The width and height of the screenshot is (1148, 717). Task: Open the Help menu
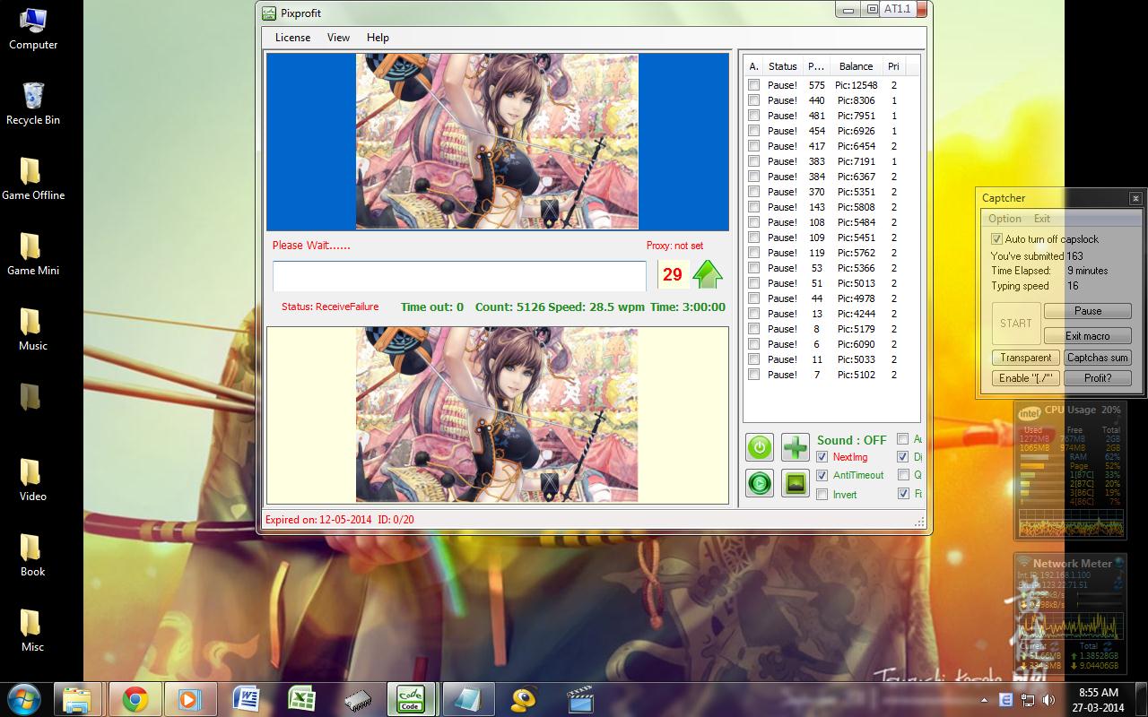point(378,38)
